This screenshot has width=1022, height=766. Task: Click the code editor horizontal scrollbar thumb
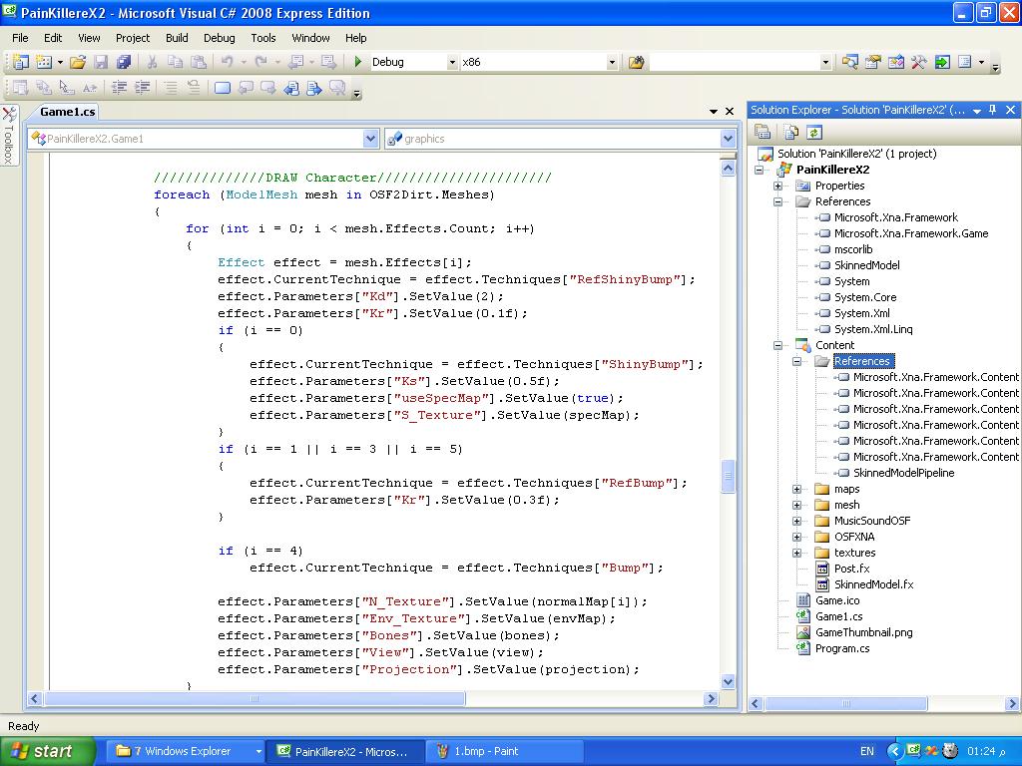point(255,699)
